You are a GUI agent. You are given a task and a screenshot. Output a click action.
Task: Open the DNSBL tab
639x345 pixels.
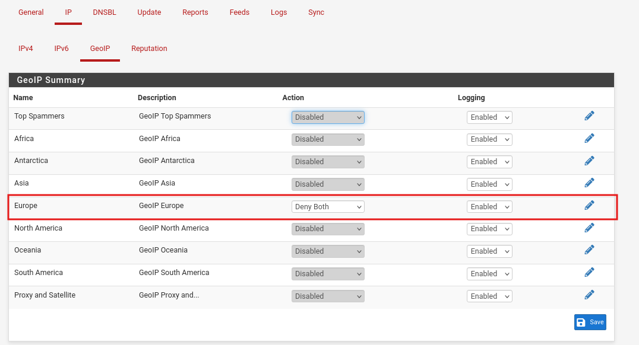pyautogui.click(x=105, y=12)
